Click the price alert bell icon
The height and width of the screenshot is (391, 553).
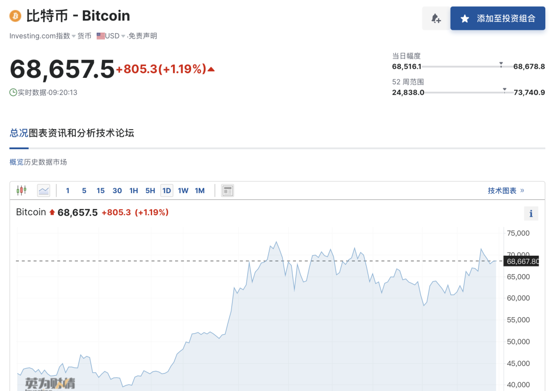coord(436,18)
